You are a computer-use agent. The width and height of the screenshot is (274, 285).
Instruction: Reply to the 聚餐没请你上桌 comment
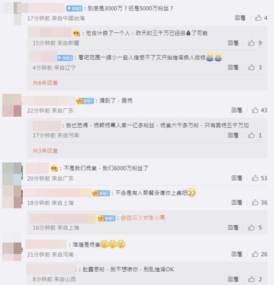pos(237,202)
